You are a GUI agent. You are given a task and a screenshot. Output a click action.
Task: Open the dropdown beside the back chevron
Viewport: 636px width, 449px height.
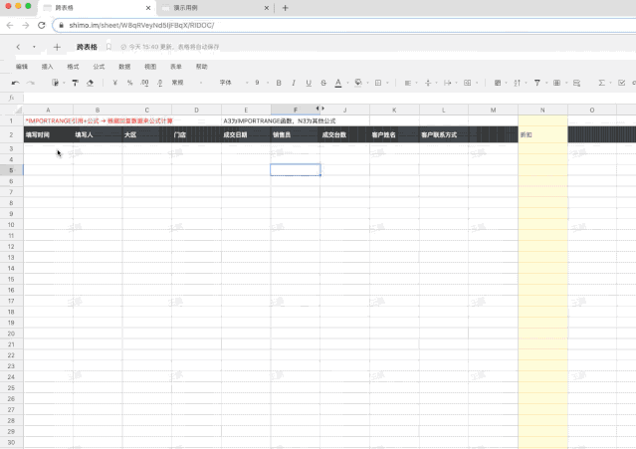tap(34, 47)
